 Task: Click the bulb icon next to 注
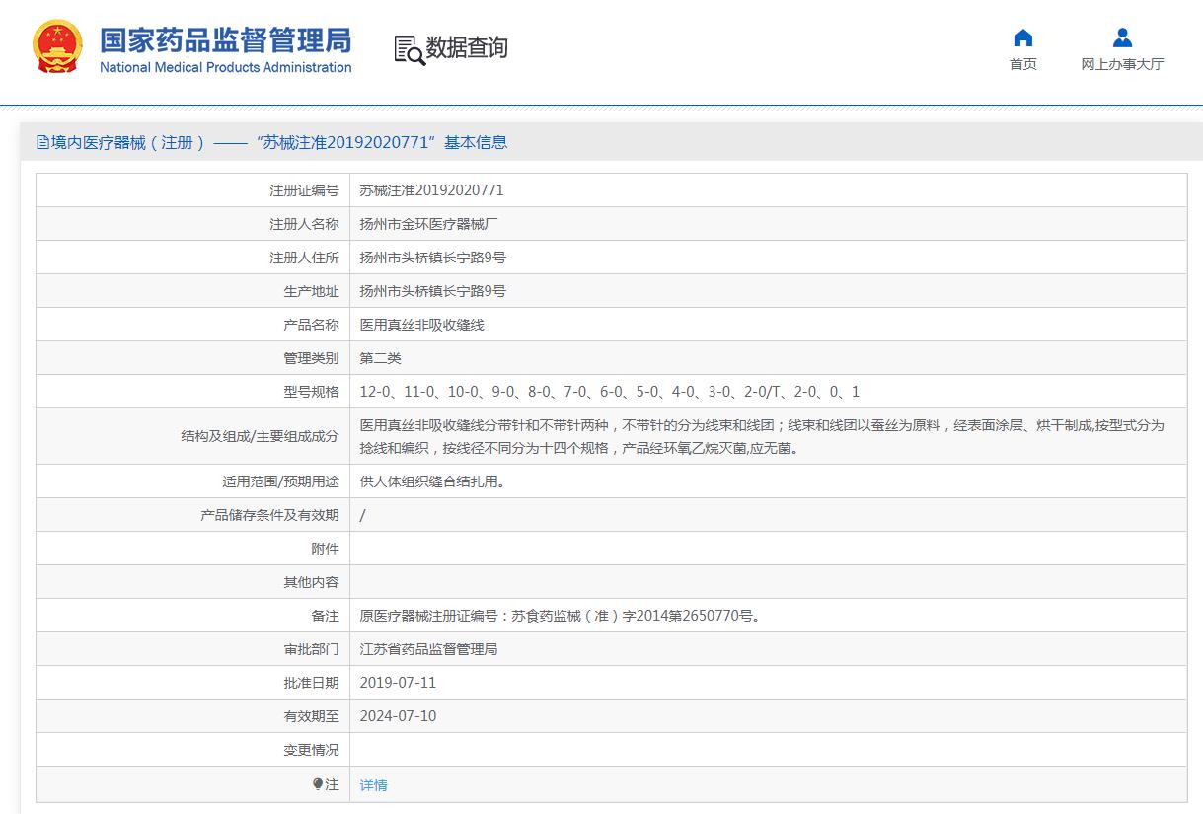coord(317,784)
